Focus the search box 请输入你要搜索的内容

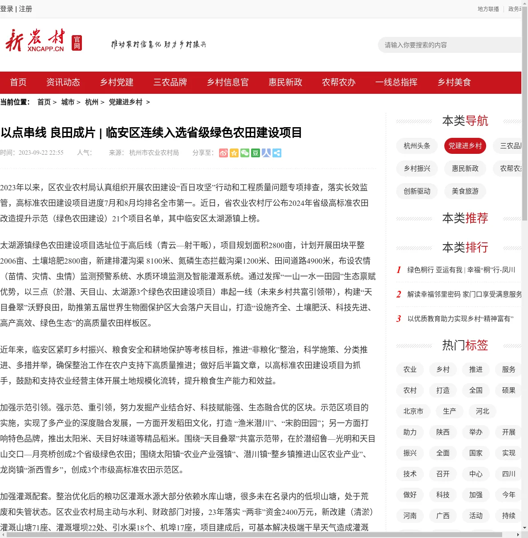click(450, 45)
